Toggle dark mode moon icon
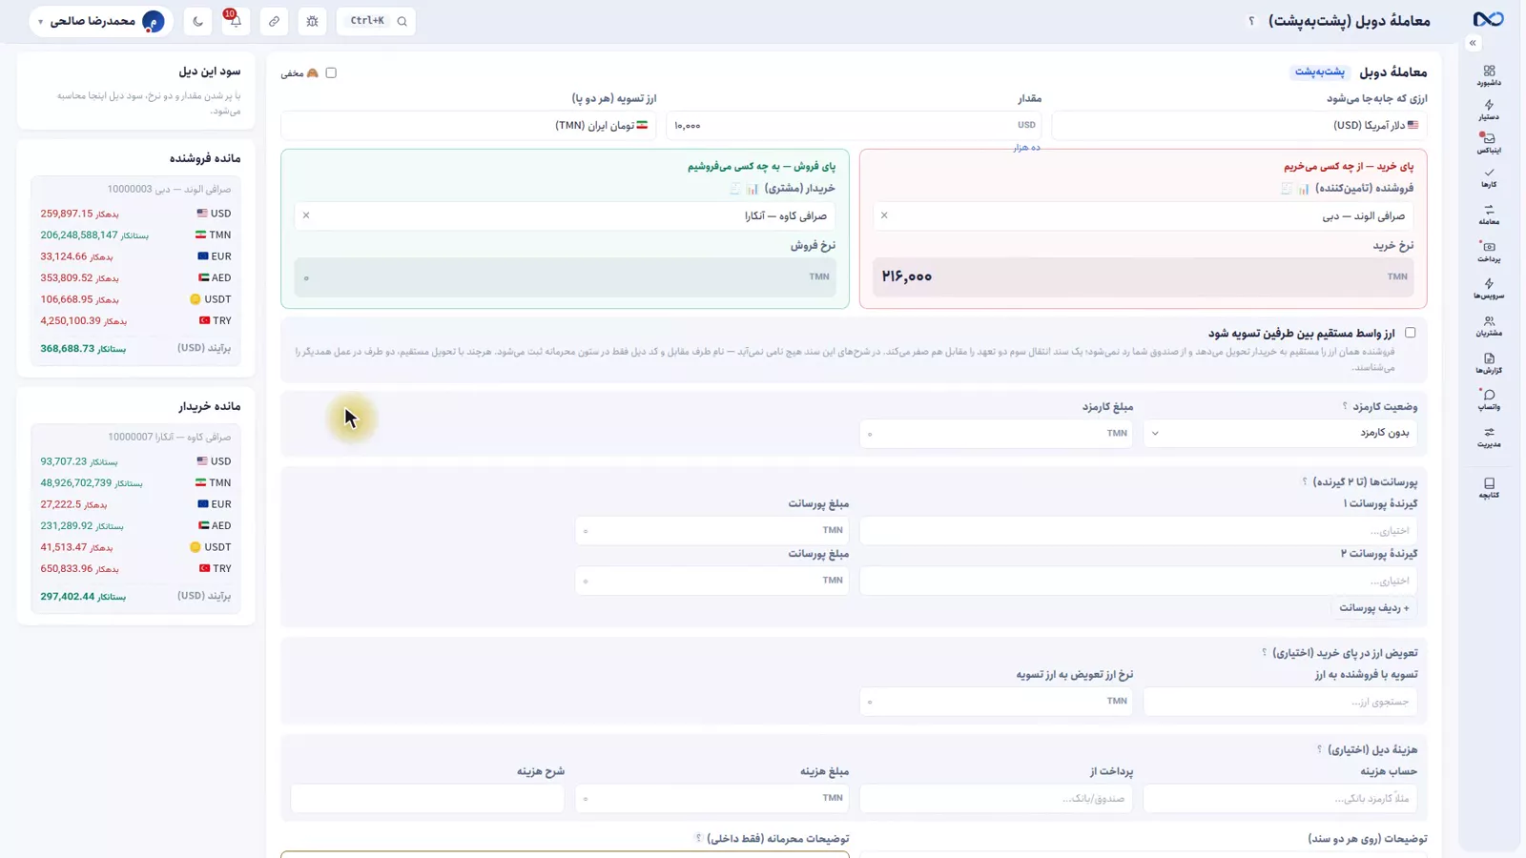 click(x=197, y=21)
